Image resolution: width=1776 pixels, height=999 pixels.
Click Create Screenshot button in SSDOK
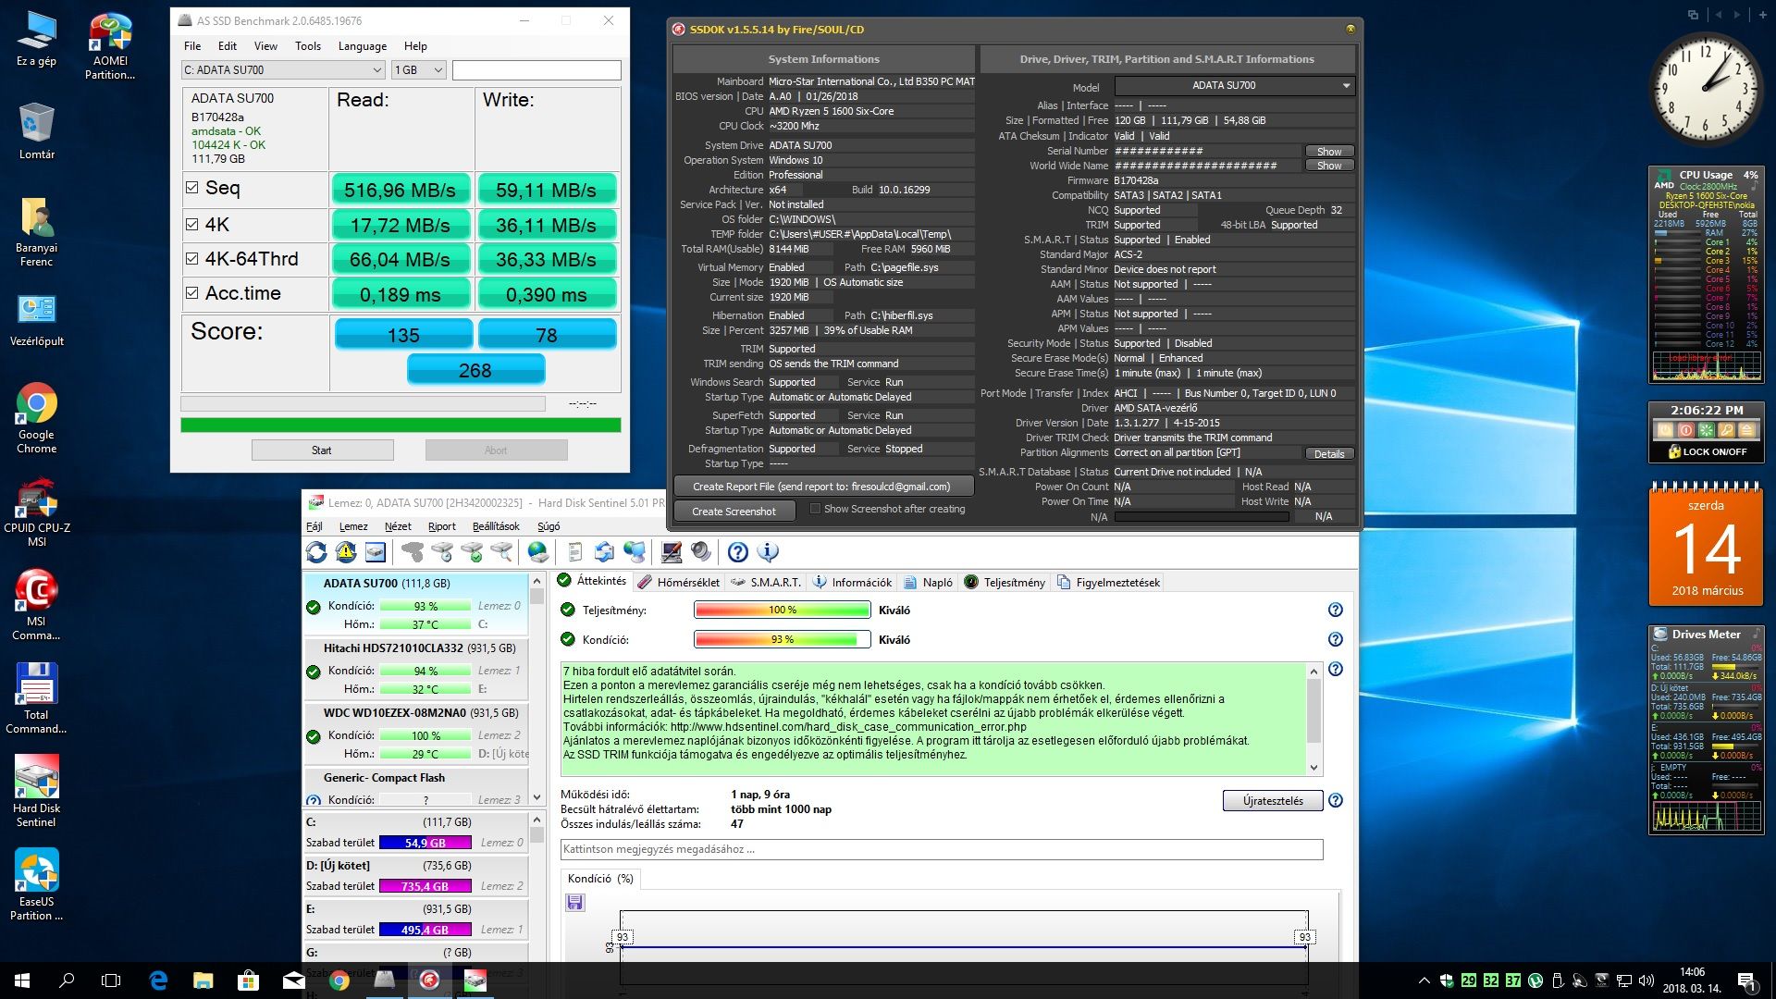(x=734, y=512)
